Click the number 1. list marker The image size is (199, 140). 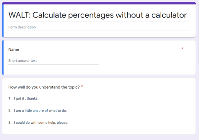[x=10, y=98]
